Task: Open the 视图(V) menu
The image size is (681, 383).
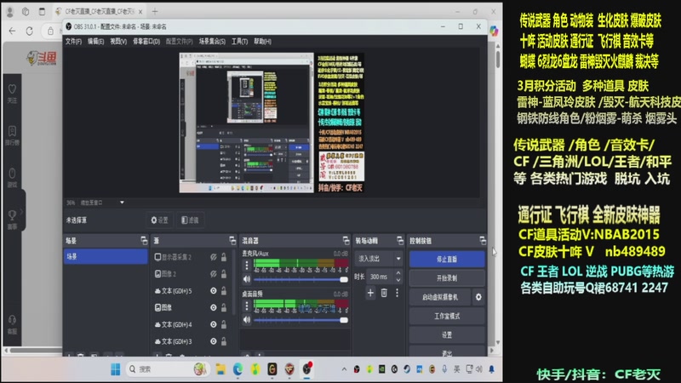Action: [118, 41]
